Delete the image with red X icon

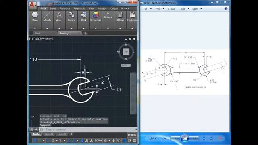[x=220, y=138]
